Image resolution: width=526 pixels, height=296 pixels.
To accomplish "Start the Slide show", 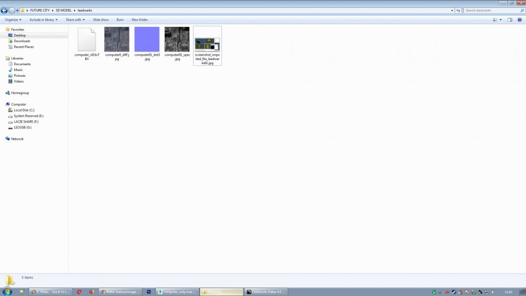I will tap(100, 20).
